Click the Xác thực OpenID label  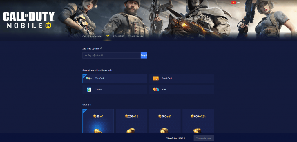click(90, 49)
